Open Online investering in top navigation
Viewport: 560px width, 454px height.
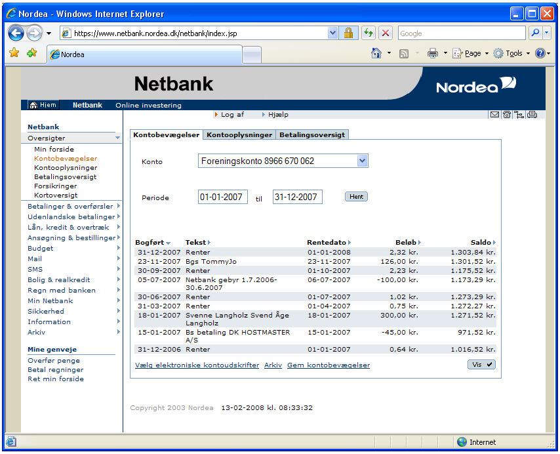click(148, 106)
